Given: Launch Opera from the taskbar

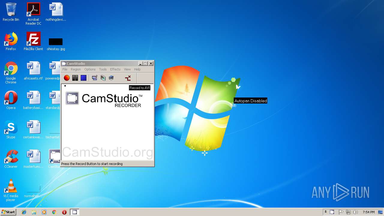Looking at the screenshot, I should pos(64,212).
